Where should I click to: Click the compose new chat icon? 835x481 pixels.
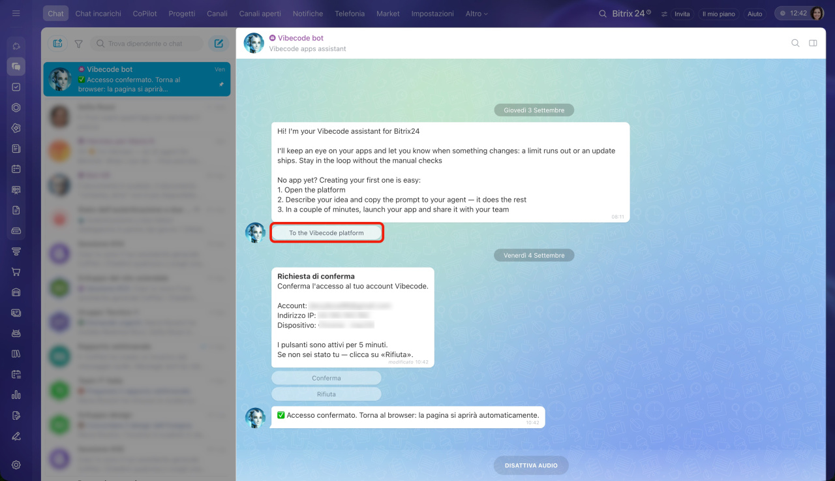coord(219,44)
